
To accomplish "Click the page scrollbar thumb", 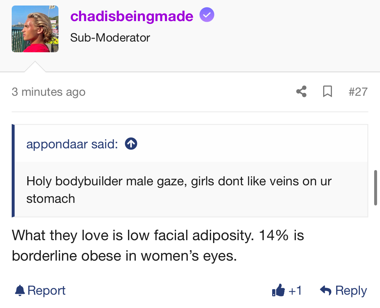I will click(375, 187).
